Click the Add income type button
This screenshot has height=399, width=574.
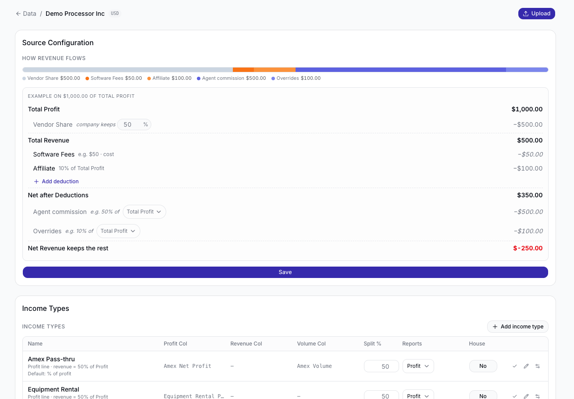pyautogui.click(x=517, y=327)
